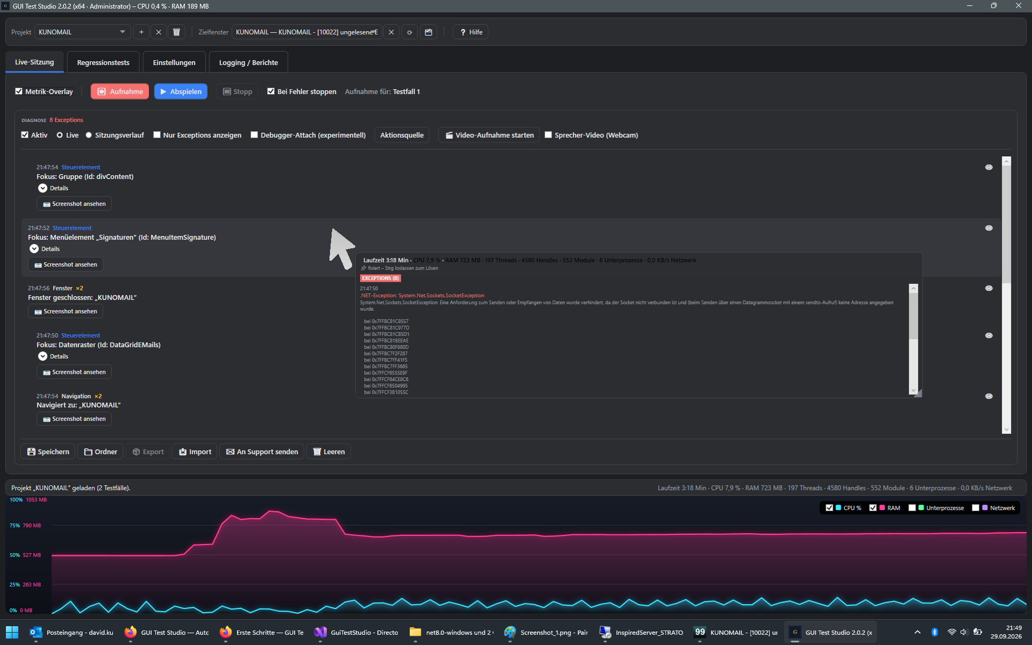Toggle eye icon for Navigation entry

click(x=988, y=396)
